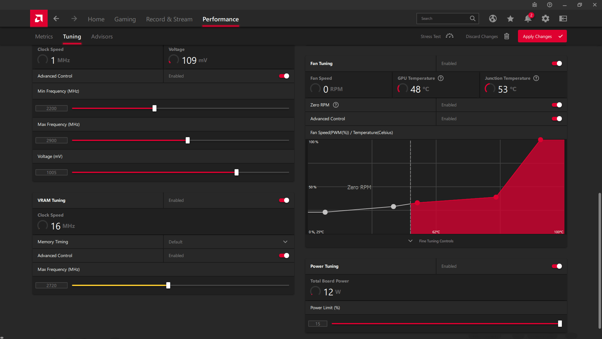Show GPU Temperature help tooltip
The image size is (602, 339).
[441, 78]
